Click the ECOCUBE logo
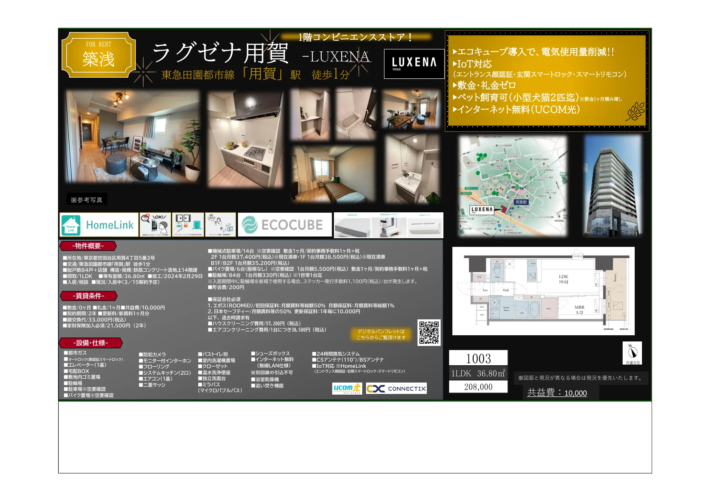 pos(285,225)
